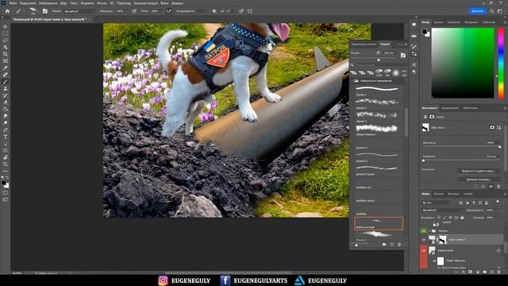The height and width of the screenshot is (286, 508).
Task: Toggle visibility of the red-tagged layer
Action: click(x=423, y=251)
